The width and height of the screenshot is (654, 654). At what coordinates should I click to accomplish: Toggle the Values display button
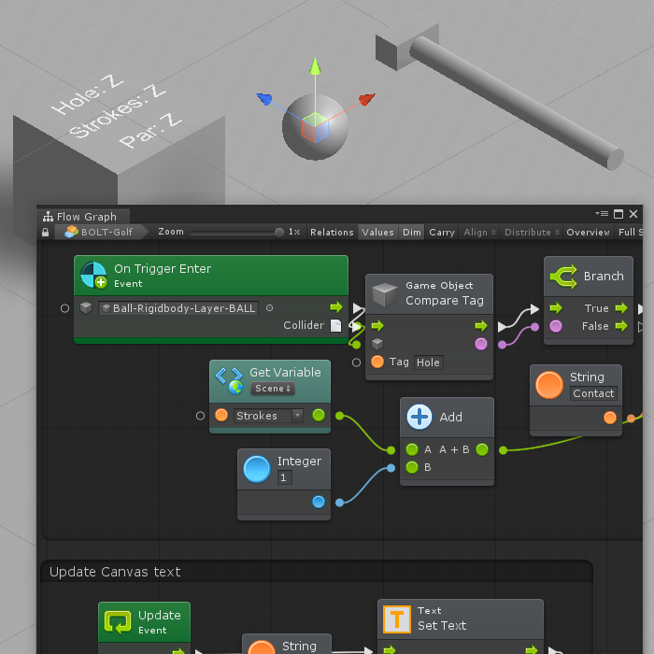click(x=377, y=233)
